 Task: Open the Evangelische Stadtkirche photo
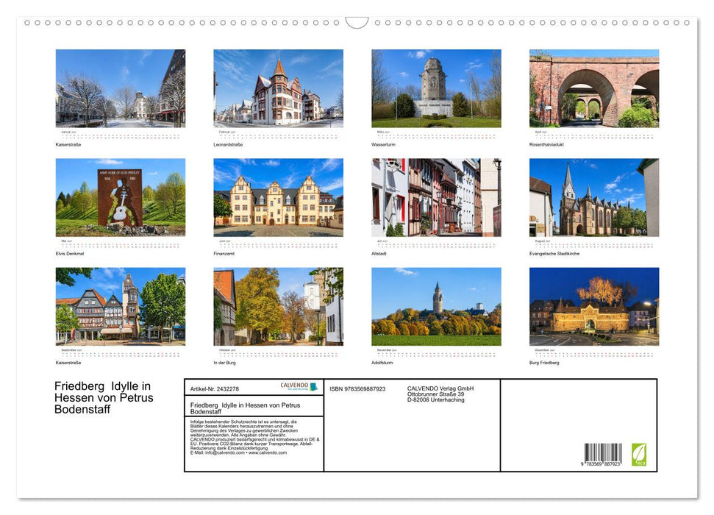[594, 197]
